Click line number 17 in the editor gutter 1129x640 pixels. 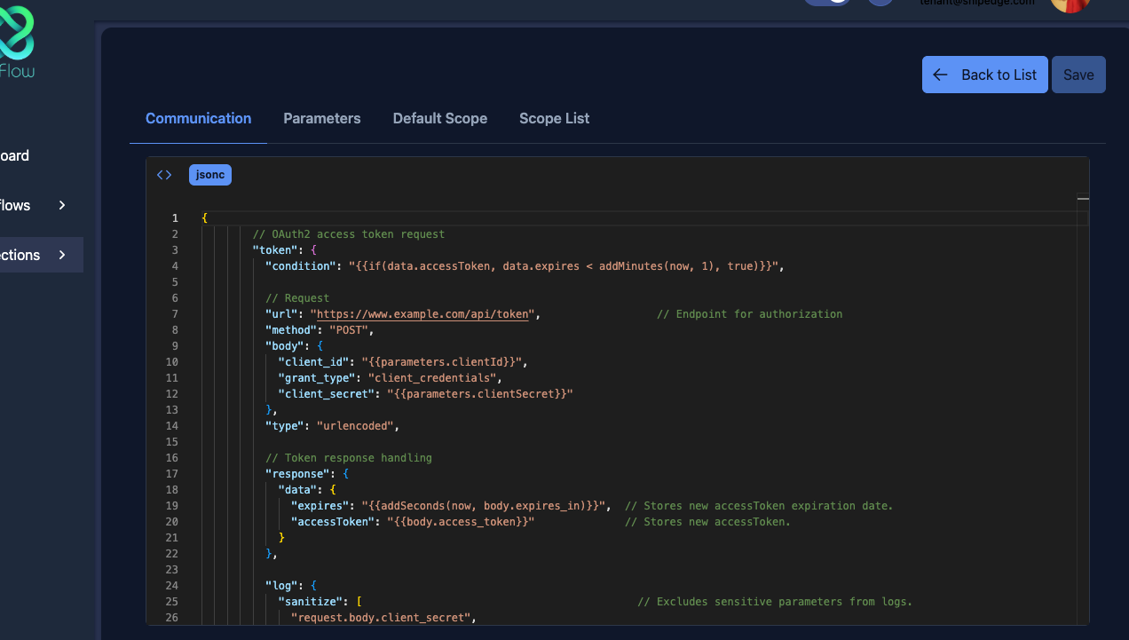(172, 474)
